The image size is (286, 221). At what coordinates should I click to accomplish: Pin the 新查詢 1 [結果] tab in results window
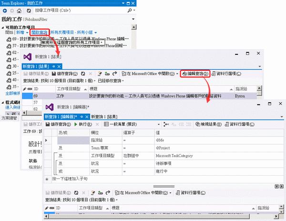point(53,66)
